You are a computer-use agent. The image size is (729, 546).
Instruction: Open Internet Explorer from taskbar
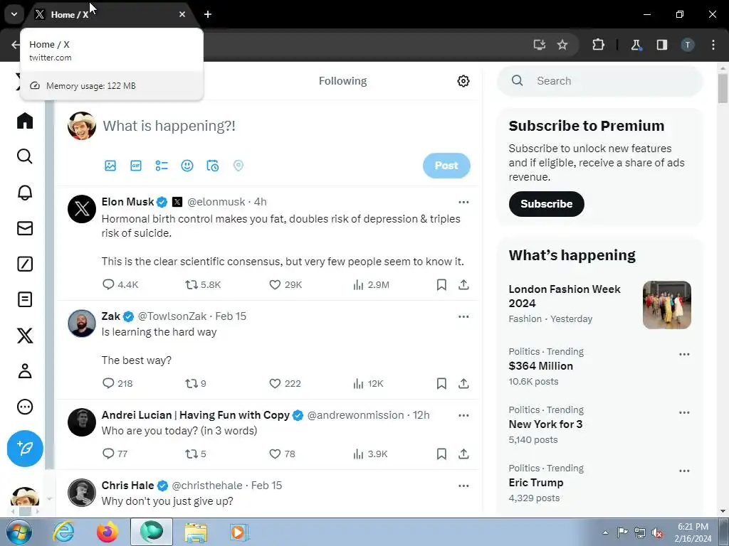[x=63, y=532]
